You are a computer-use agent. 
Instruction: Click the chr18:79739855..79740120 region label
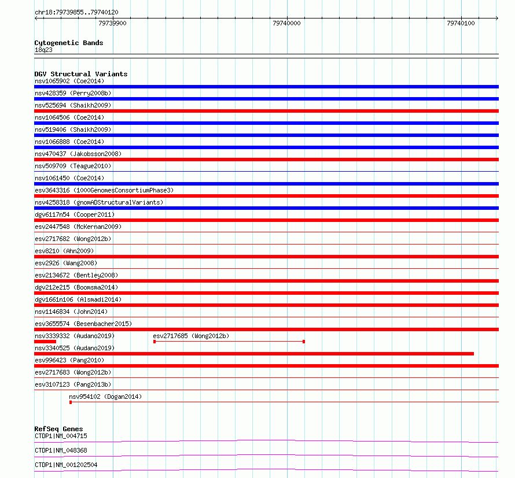coord(76,12)
